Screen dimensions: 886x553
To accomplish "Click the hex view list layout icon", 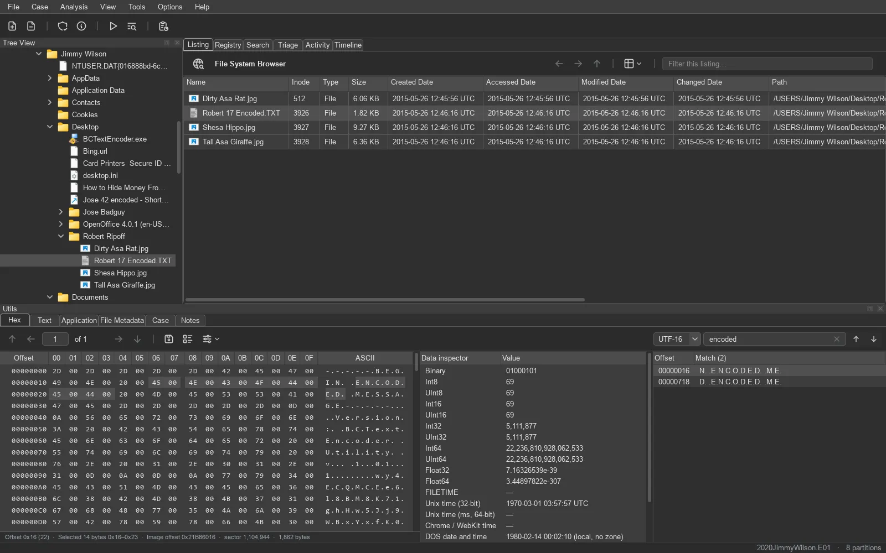I will [x=188, y=339].
